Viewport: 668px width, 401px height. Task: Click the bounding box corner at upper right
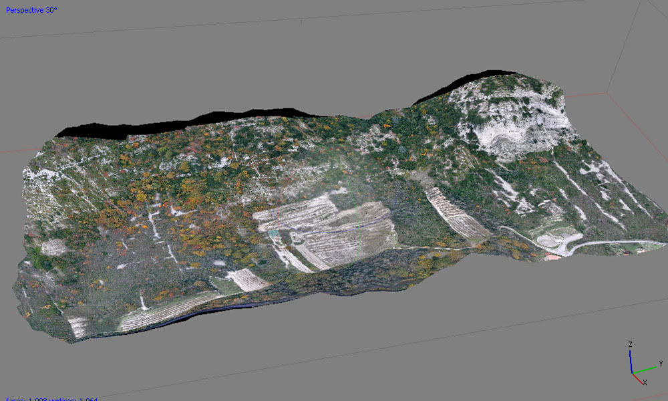click(609, 92)
